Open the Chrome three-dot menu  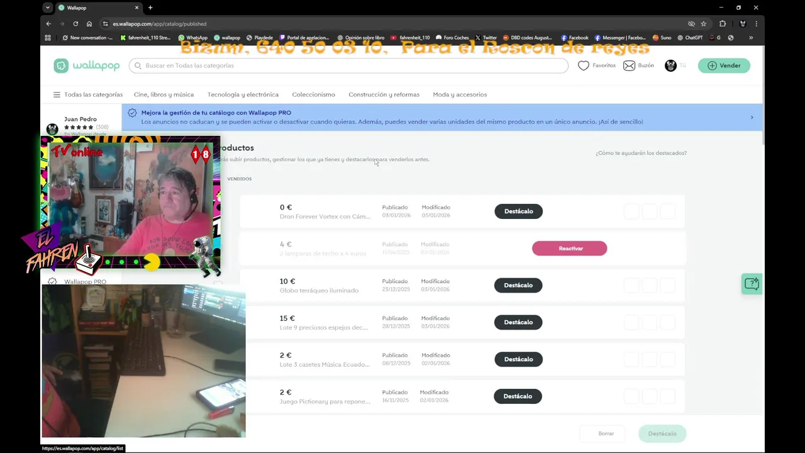[756, 24]
